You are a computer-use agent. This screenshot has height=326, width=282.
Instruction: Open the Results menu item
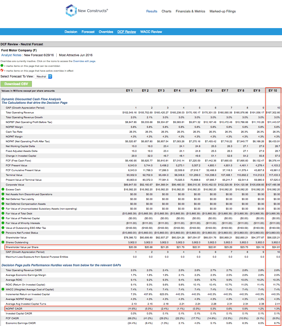[152, 11]
